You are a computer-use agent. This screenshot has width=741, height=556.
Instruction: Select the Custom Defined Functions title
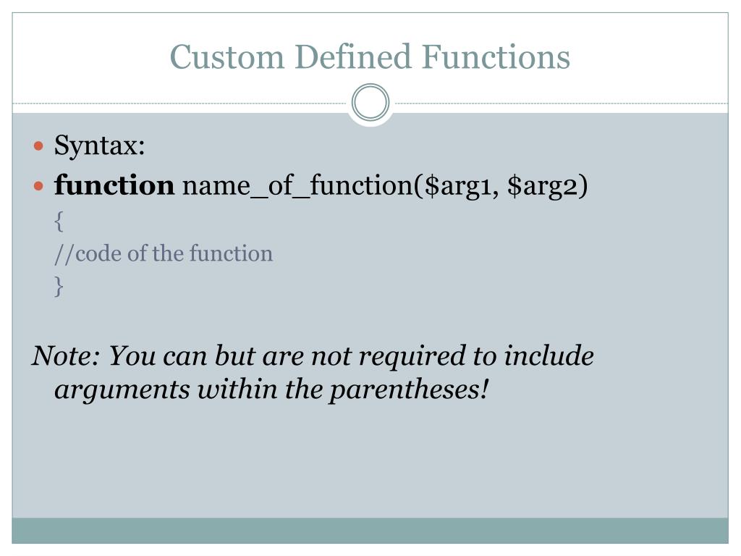pos(370,56)
